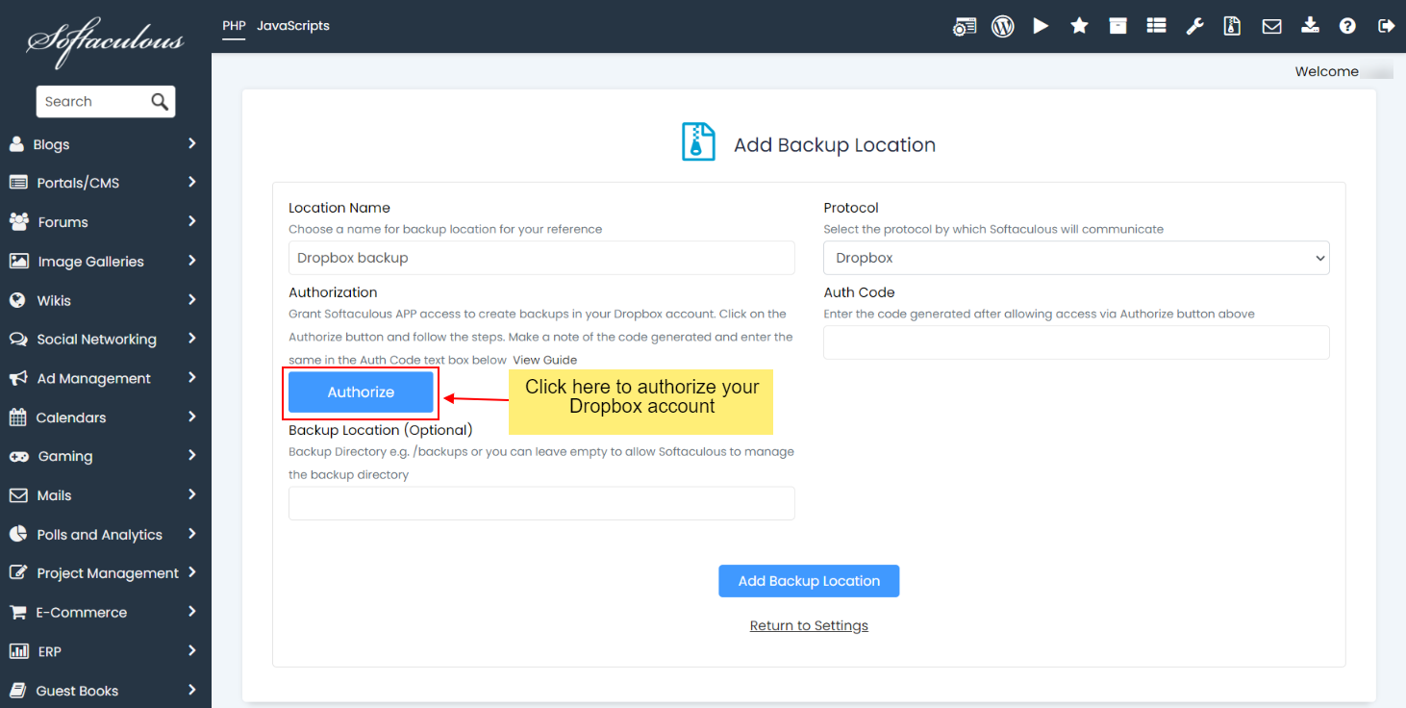
Task: Click the Add Backup Location button
Action: tap(809, 581)
